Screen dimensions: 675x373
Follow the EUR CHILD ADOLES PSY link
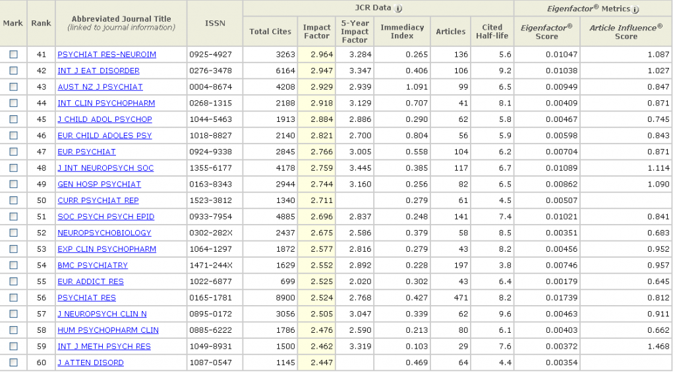105,136
